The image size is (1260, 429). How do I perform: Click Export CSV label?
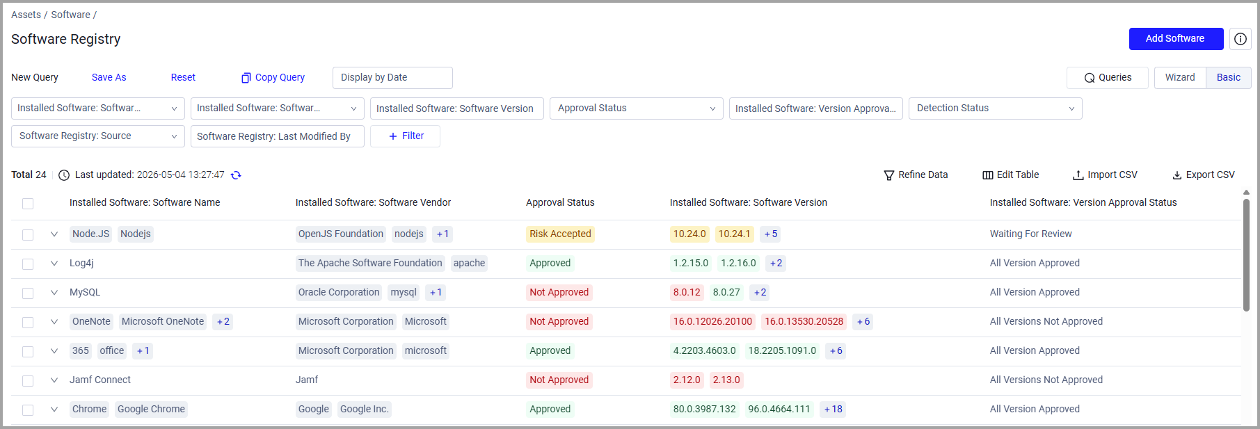1211,175
